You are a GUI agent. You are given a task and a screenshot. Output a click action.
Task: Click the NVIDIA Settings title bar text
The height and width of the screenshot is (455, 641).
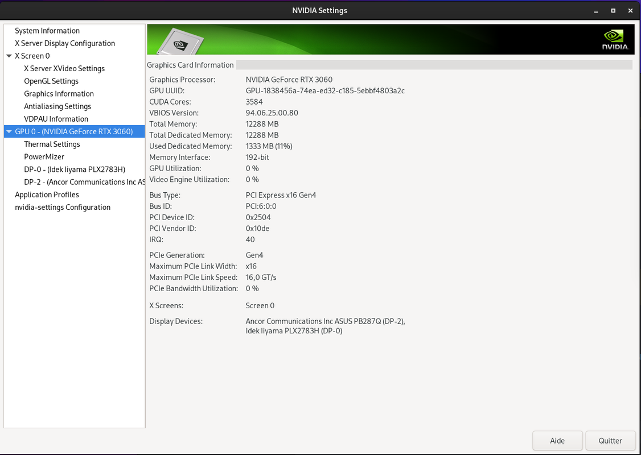coord(320,11)
